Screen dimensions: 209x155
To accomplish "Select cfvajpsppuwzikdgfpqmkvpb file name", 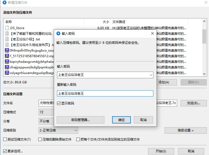I will (32, 67).
